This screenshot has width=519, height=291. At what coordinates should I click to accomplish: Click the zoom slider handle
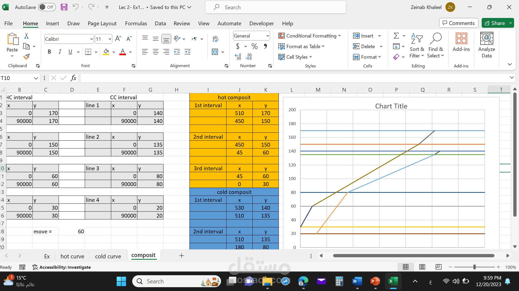pyautogui.click(x=475, y=267)
